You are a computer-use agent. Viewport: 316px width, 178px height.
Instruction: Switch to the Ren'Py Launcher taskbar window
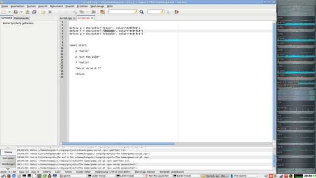(x=158, y=176)
